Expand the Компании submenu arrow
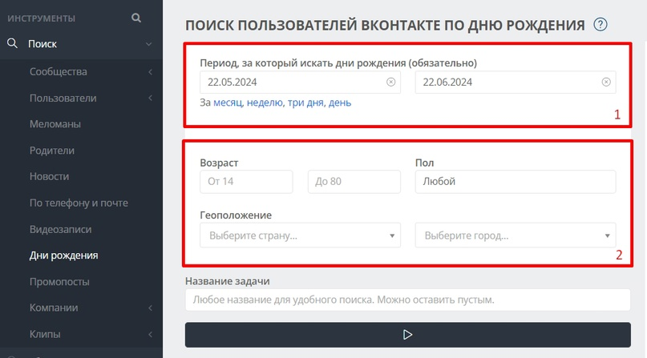This screenshot has width=647, height=358. pos(150,308)
